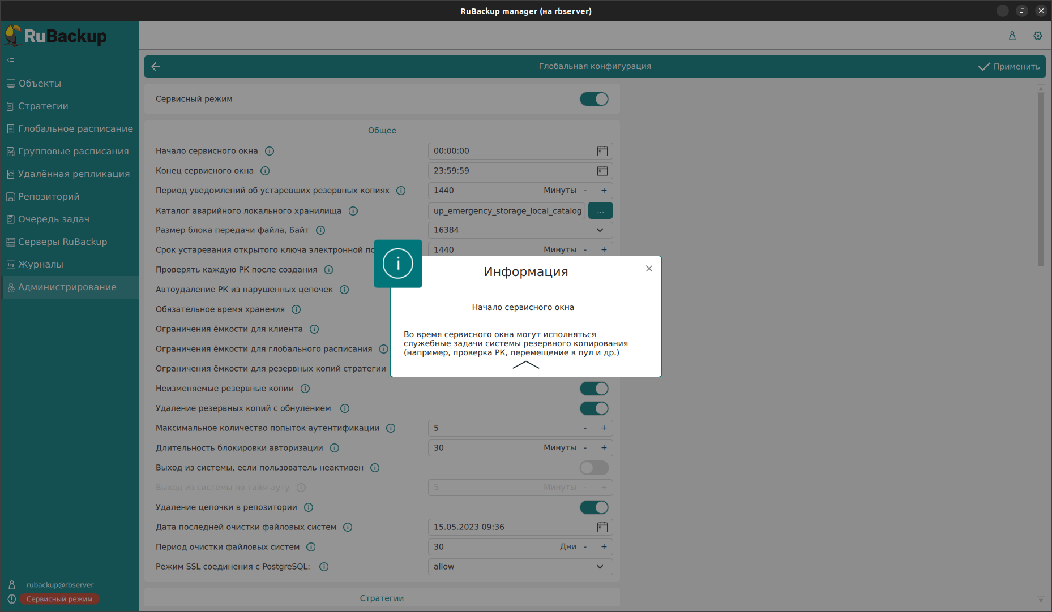Open the user profile icon
This screenshot has height=612, width=1052.
[1012, 36]
